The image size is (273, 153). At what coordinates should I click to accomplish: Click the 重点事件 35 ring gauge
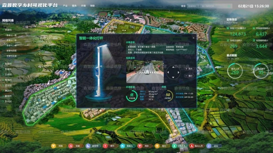[x=261, y=71]
